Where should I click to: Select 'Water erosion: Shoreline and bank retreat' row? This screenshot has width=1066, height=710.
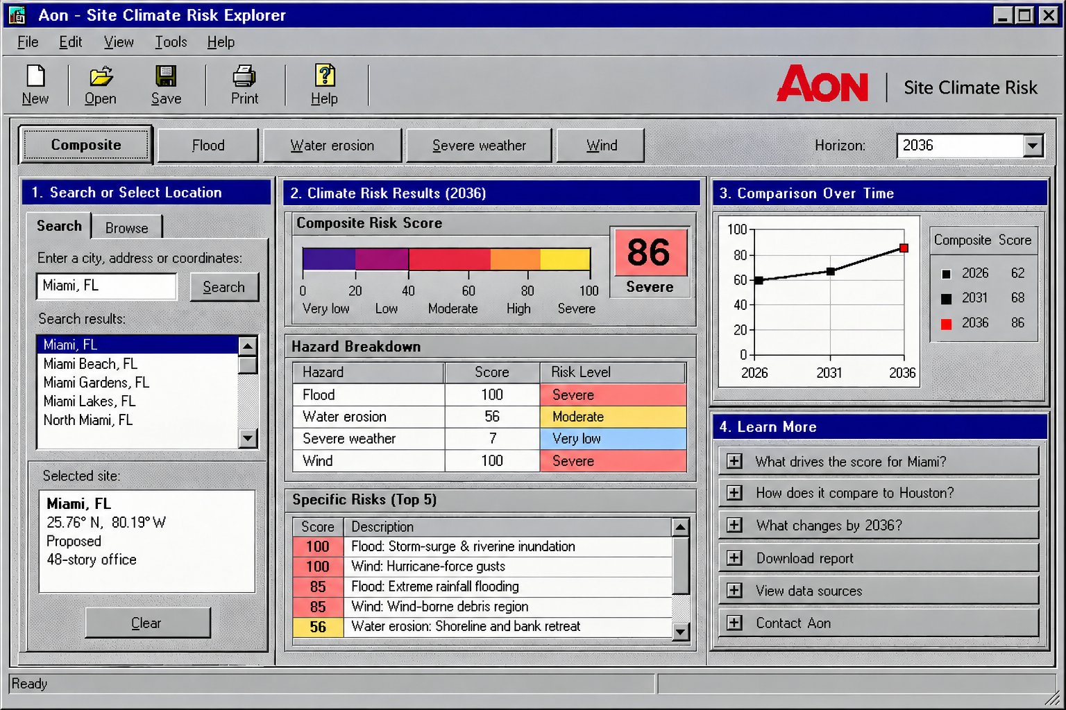[482, 627]
